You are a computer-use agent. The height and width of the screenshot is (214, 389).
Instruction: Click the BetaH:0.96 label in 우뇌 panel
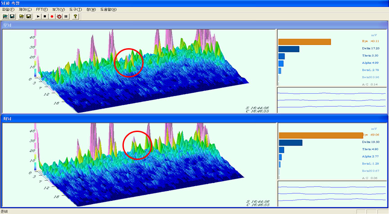click(x=371, y=77)
